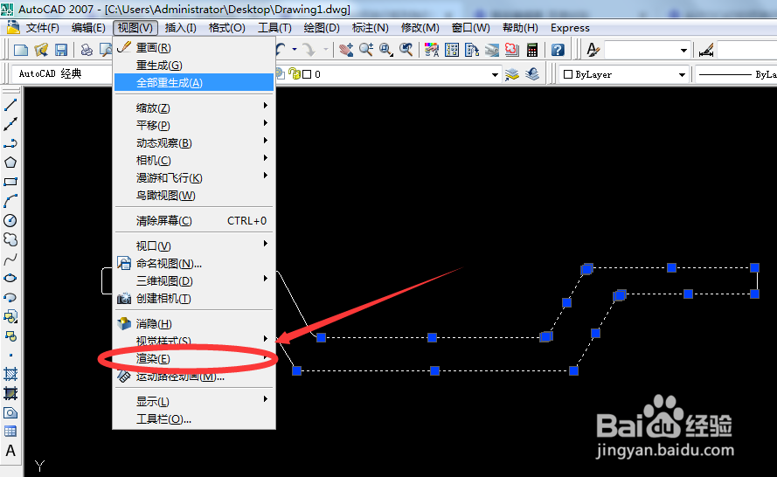
Task: Expand the layer list dropdown
Action: click(495, 75)
